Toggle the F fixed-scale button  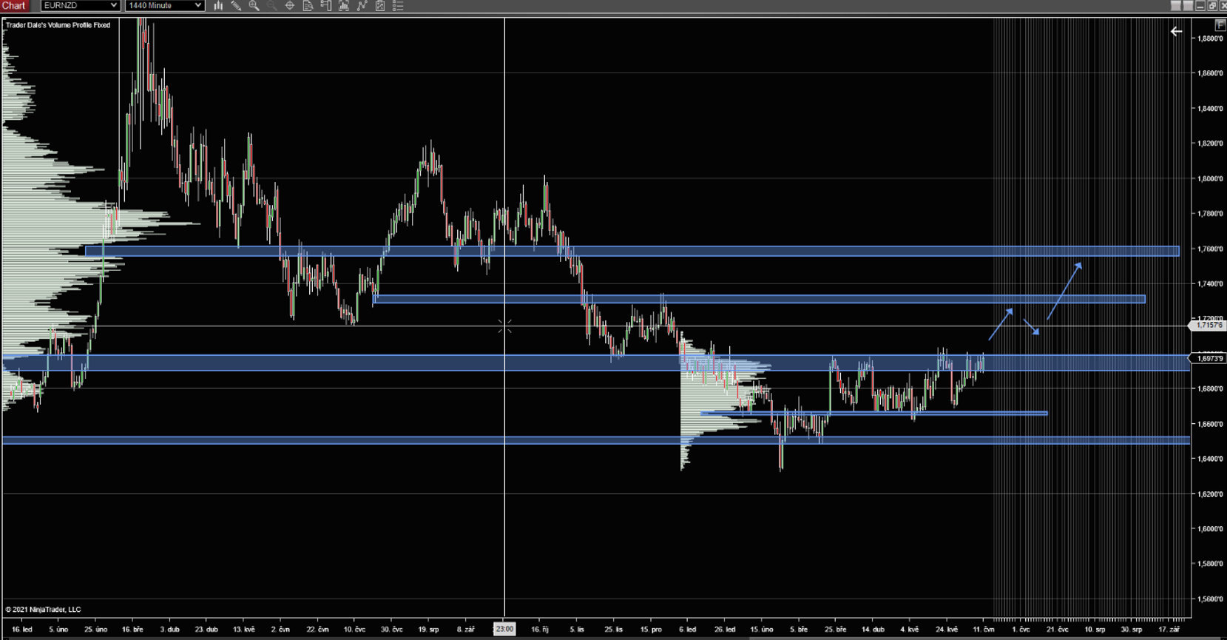click(x=1220, y=25)
